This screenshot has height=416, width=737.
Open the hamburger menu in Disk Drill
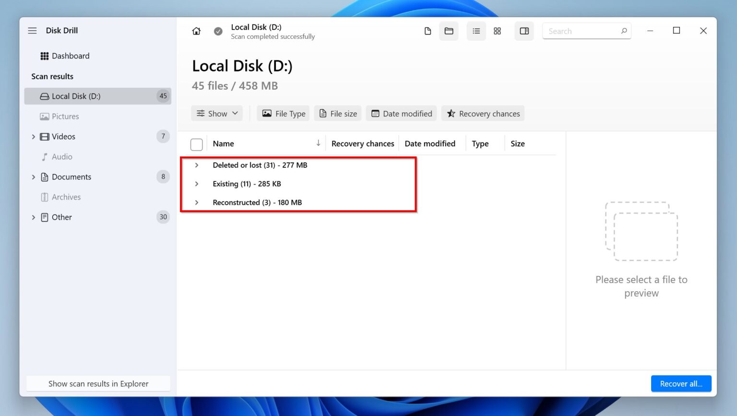(x=32, y=30)
